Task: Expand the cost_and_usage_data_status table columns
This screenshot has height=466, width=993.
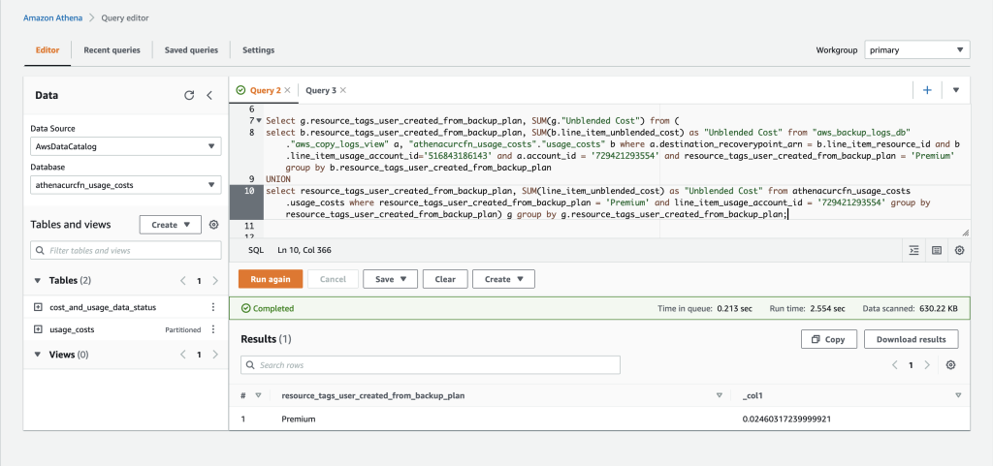Action: click(x=38, y=307)
